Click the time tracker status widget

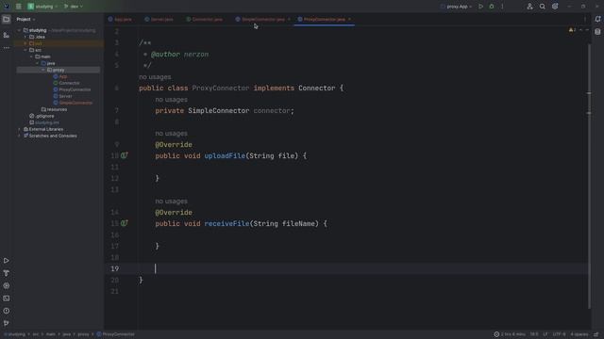click(510, 334)
